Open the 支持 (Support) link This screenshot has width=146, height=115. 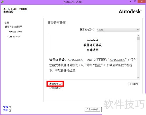point(6,110)
